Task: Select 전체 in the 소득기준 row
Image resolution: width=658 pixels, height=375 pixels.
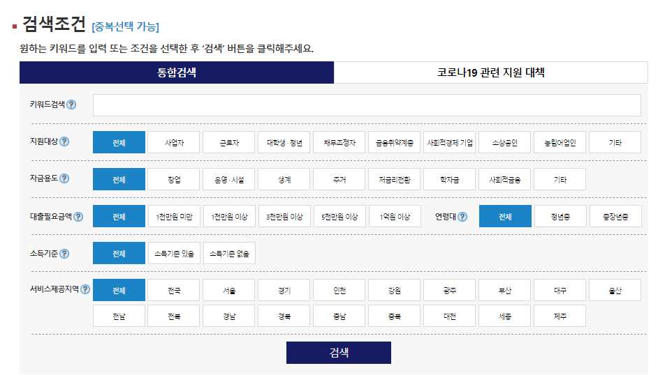Action: click(x=119, y=253)
